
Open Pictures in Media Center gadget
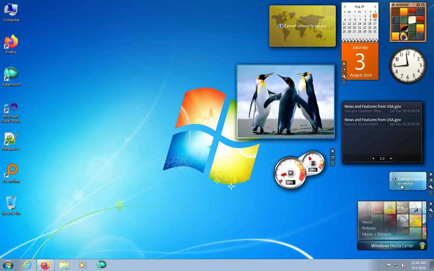tap(369, 228)
